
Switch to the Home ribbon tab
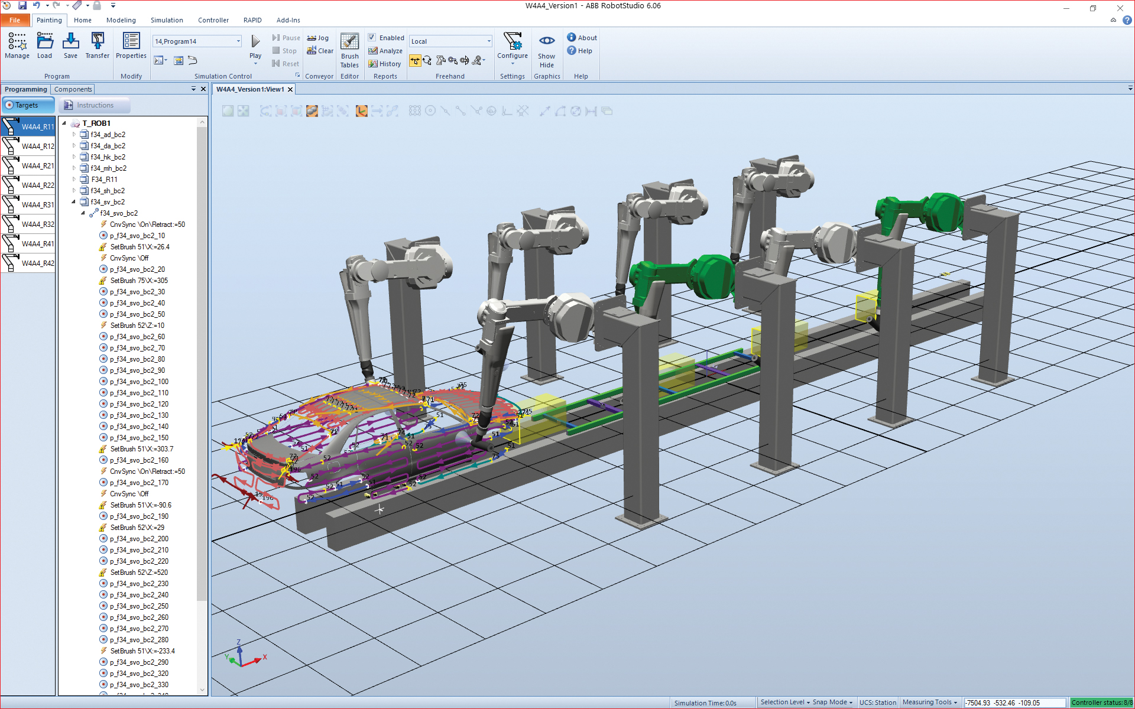(x=83, y=20)
